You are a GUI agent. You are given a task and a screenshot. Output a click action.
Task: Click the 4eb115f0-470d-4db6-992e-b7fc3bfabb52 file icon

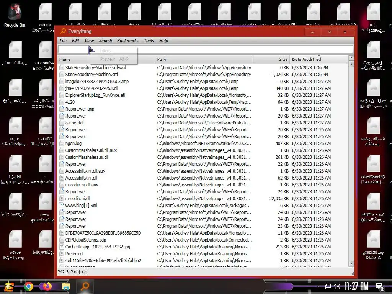tap(62, 260)
